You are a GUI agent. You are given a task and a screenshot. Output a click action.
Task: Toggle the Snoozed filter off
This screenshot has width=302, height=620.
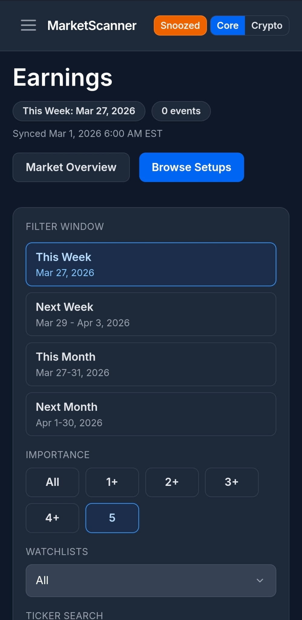[180, 25]
